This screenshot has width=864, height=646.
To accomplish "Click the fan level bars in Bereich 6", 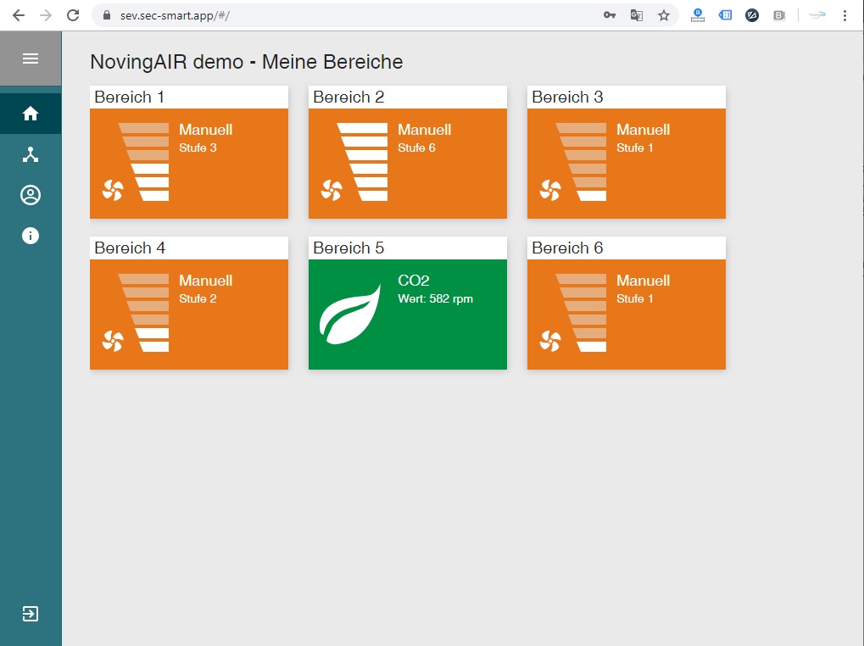I will point(581,313).
